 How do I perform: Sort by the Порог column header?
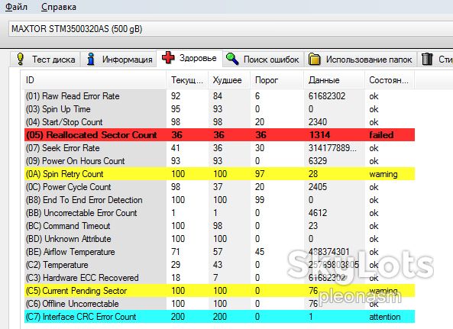(277, 80)
